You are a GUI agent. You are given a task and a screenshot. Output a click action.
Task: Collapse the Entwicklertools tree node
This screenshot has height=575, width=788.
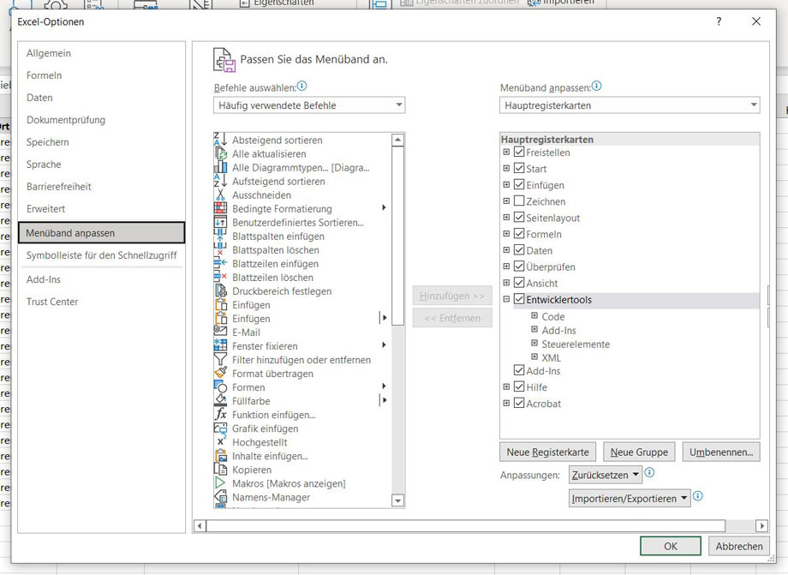pos(506,300)
